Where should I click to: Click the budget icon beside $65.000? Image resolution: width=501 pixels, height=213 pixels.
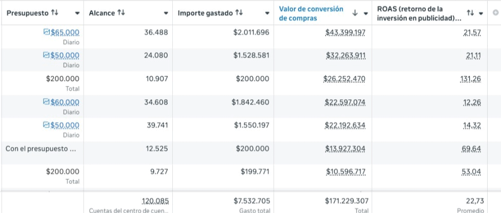pos(47,32)
